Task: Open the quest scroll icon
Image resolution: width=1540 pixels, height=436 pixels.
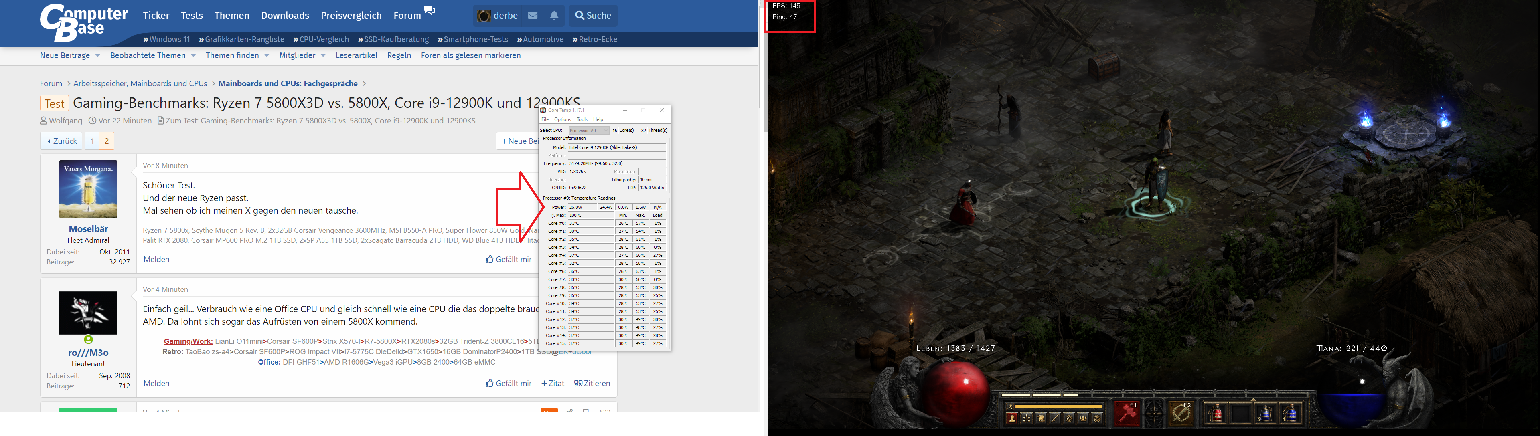Action: point(1041,419)
